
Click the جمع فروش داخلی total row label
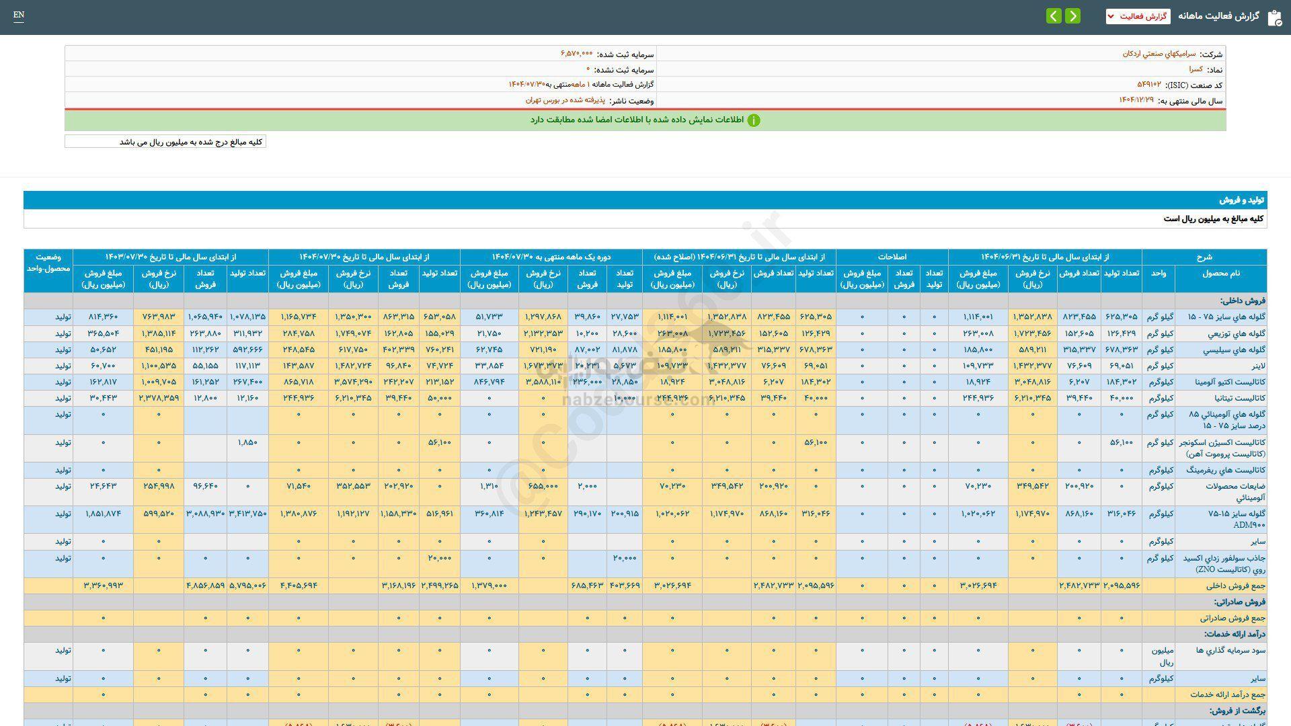(1235, 586)
